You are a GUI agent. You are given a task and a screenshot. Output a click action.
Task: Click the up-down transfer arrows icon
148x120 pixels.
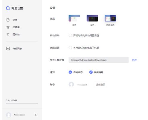(8, 49)
